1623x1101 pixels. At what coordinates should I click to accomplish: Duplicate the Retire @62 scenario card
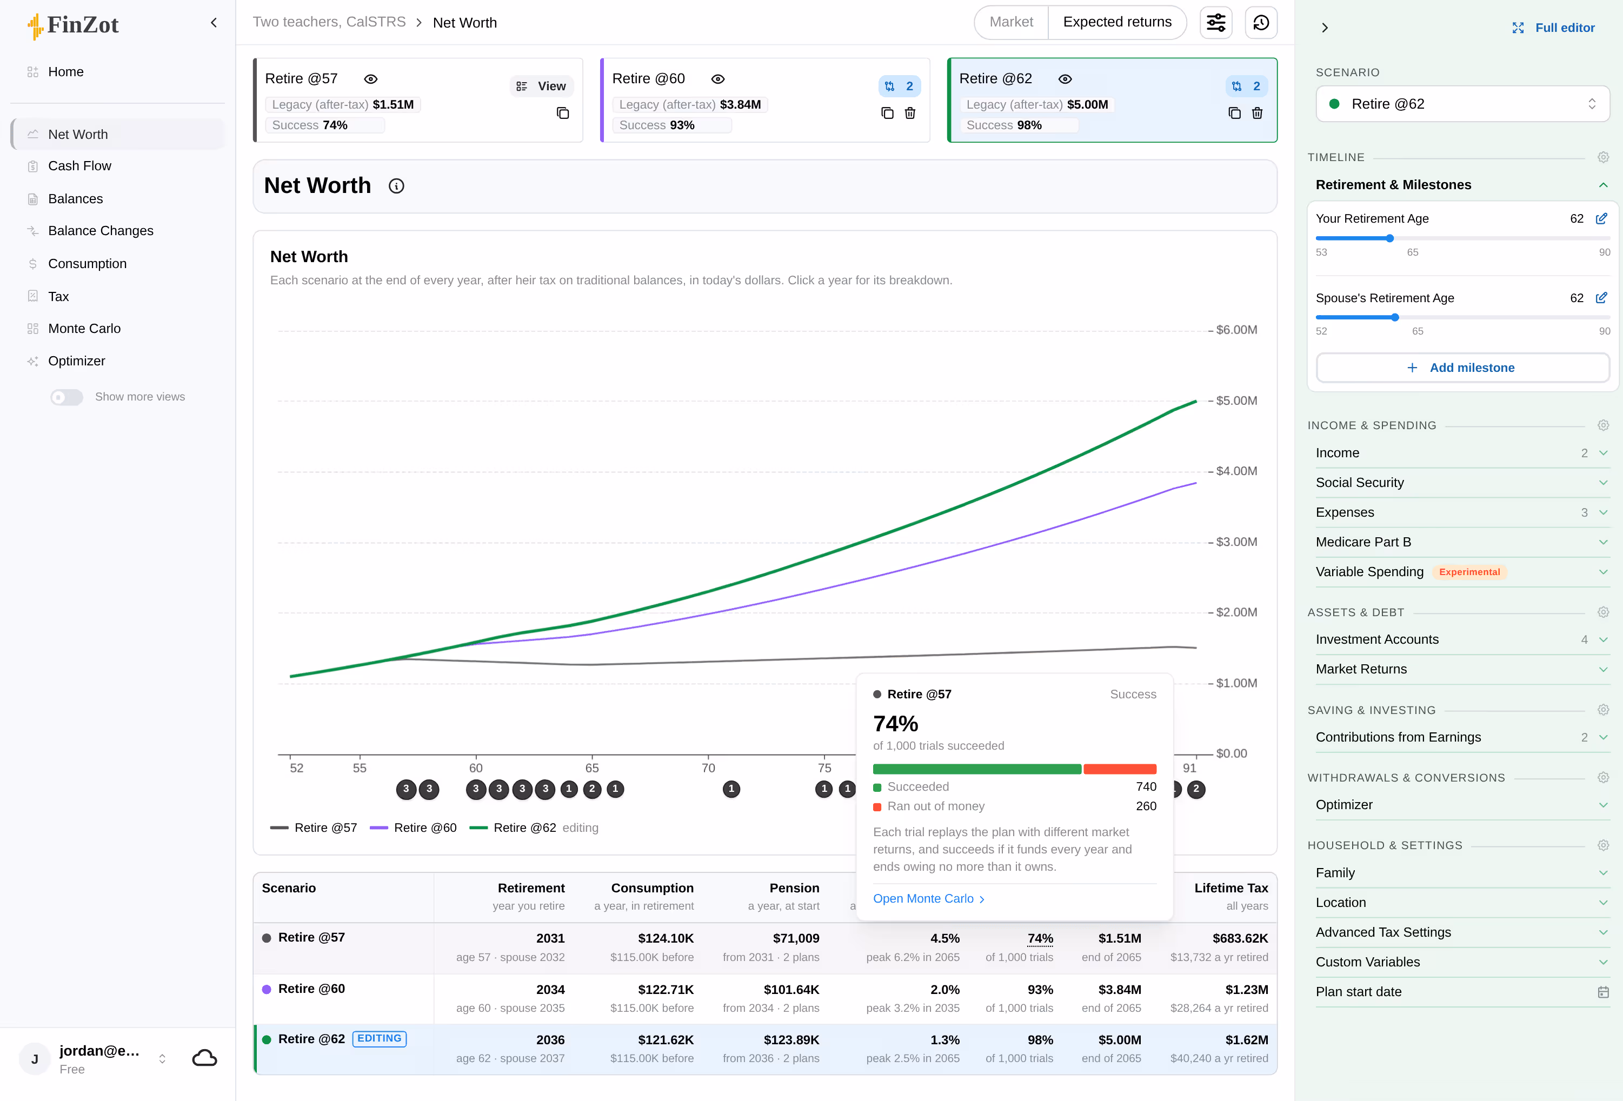click(x=1235, y=113)
